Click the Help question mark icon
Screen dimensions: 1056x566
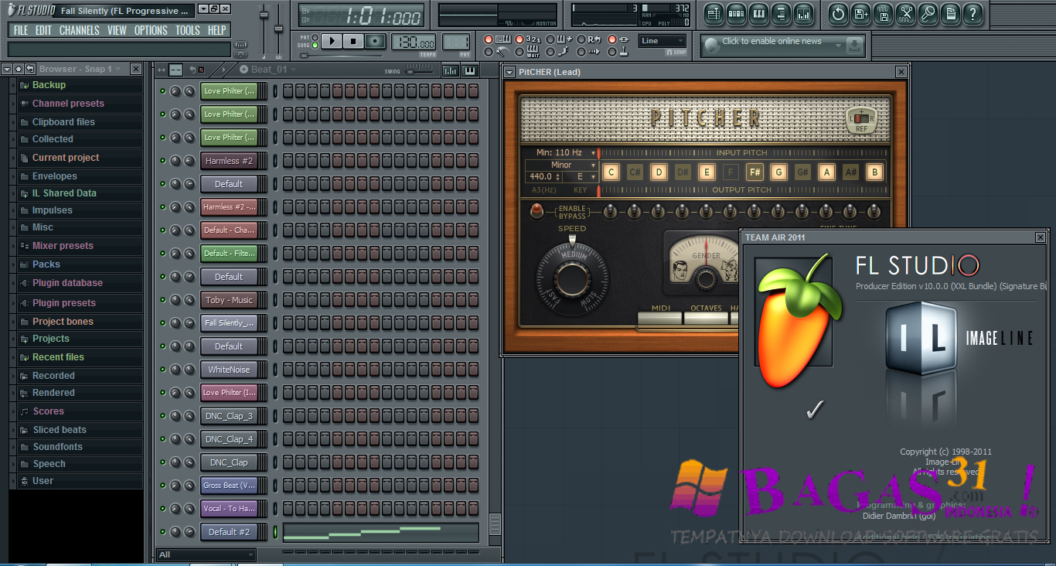click(x=973, y=13)
